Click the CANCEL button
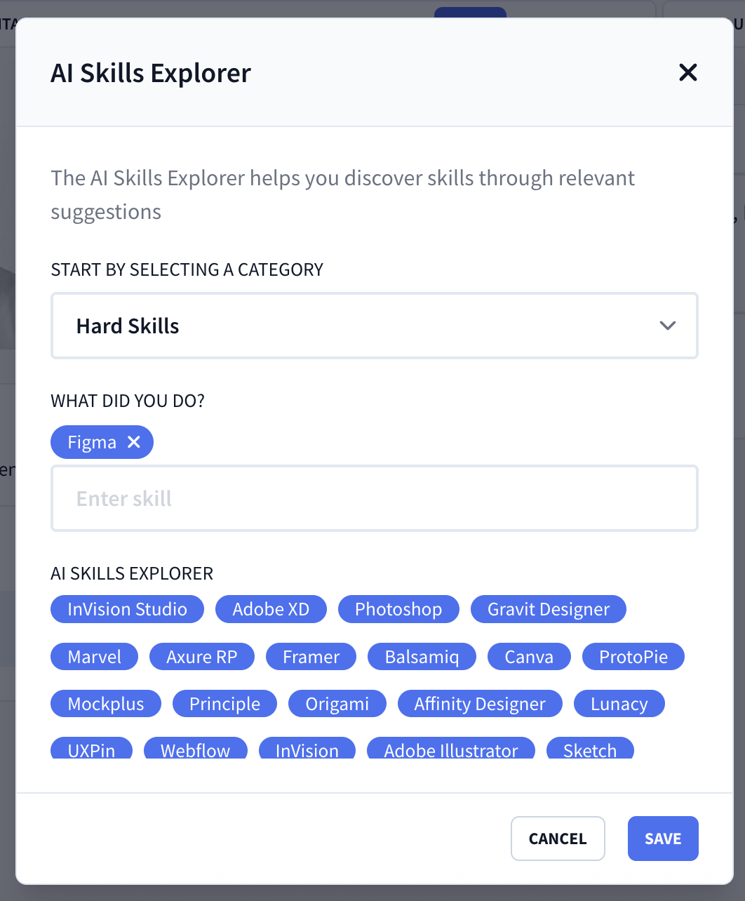 558,839
